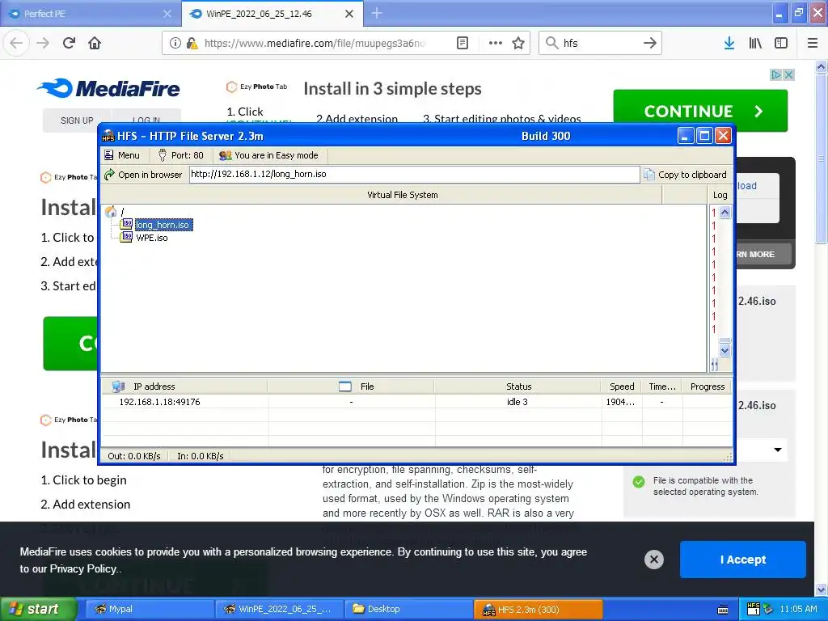Close the ad with the X icon
The height and width of the screenshot is (621, 828).
tap(789, 75)
